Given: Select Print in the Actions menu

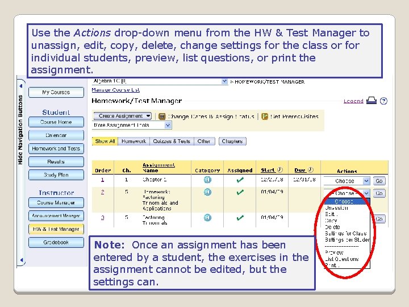Looking at the screenshot, I should point(332,265).
